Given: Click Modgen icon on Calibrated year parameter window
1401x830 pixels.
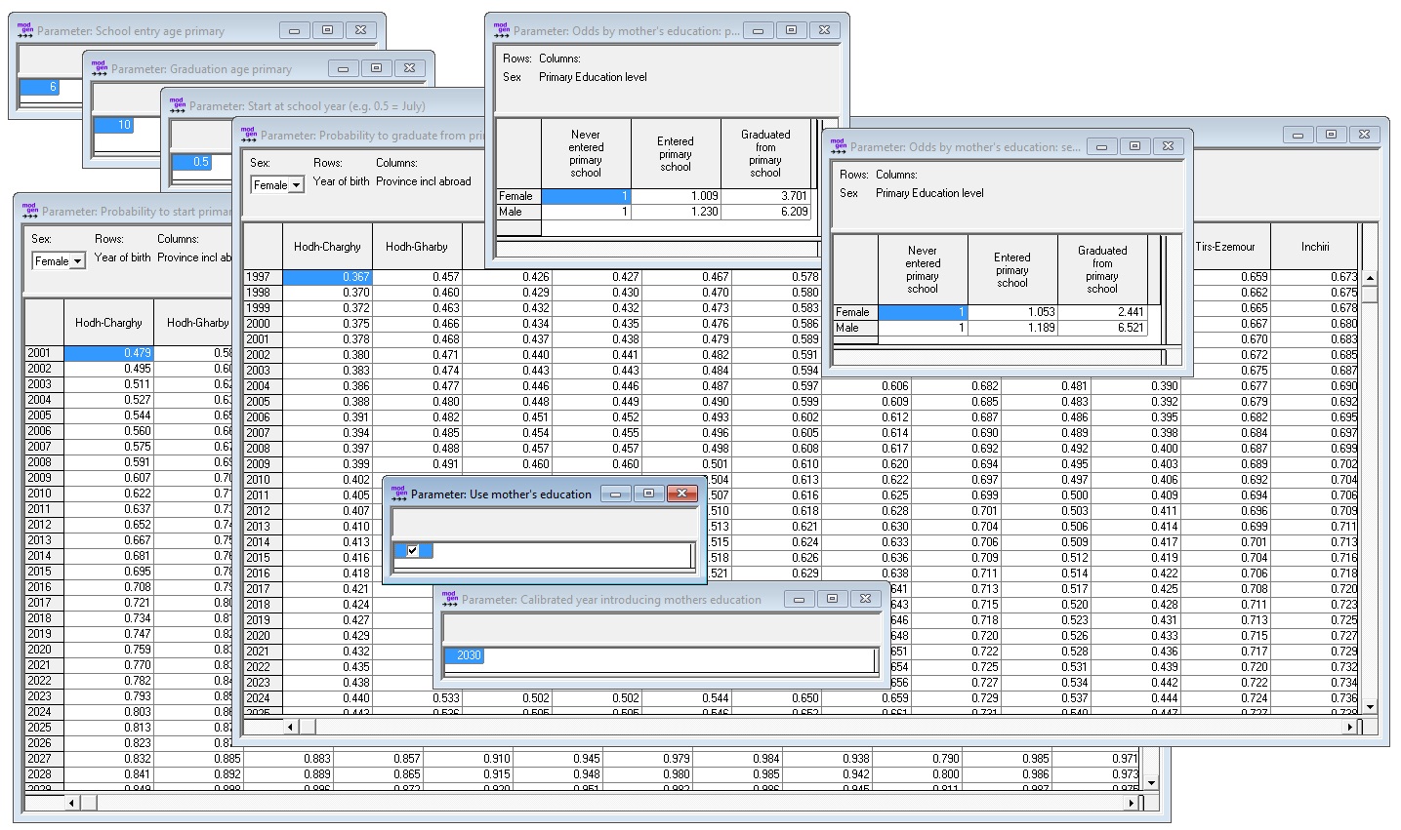Looking at the screenshot, I should coord(450,599).
